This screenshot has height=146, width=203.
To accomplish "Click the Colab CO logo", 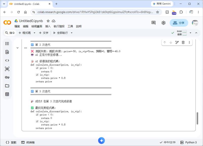I will tap(7, 23).
